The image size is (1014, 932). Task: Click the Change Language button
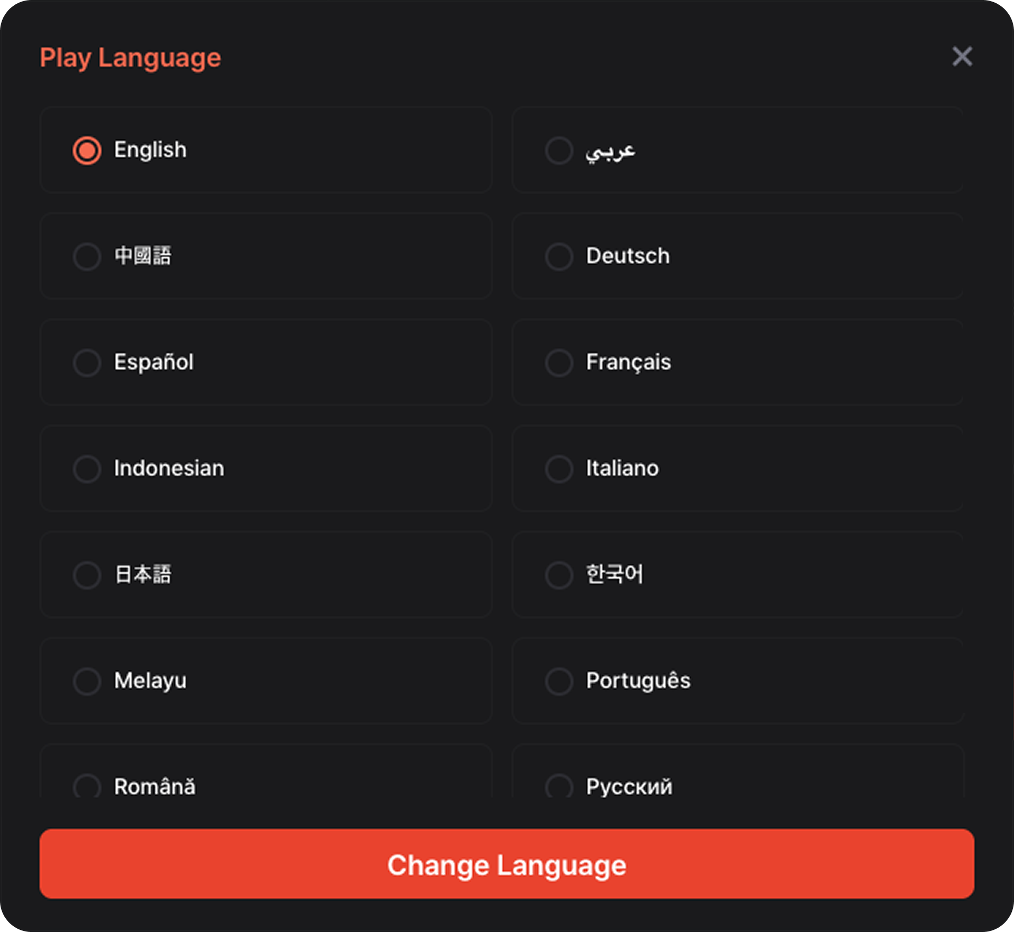(506, 865)
